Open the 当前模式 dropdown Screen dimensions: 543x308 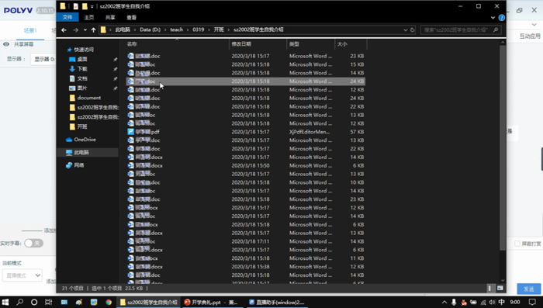point(22,275)
